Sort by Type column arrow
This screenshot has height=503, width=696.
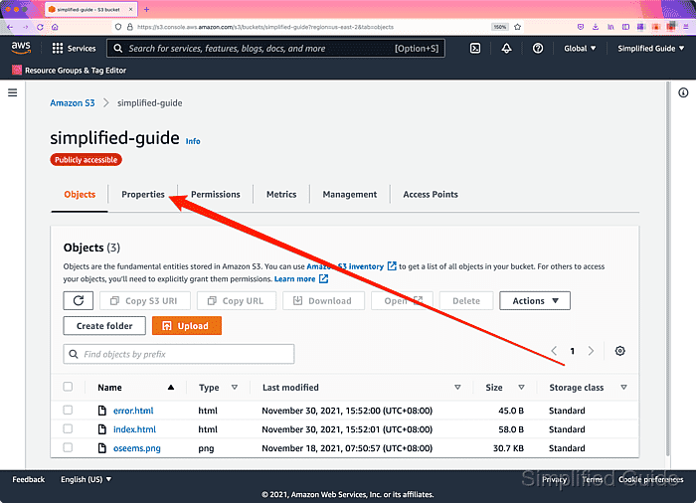(235, 387)
